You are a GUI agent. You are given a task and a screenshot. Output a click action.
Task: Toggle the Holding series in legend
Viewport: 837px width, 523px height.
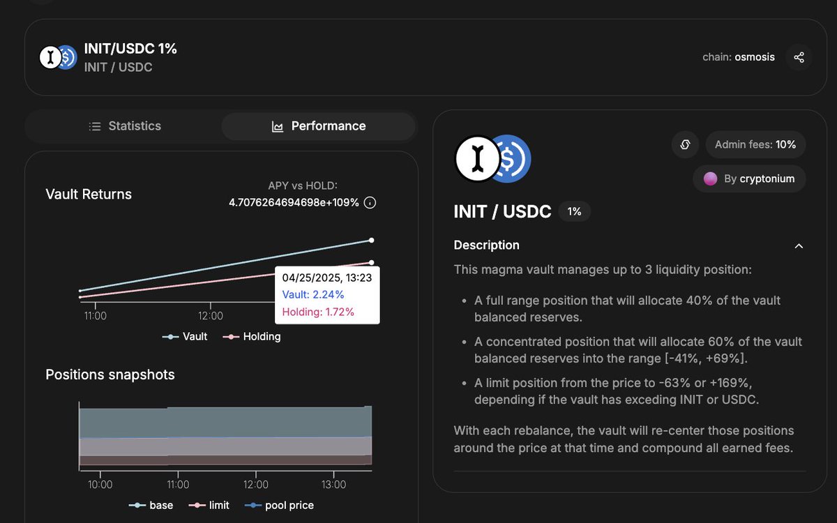coord(252,337)
